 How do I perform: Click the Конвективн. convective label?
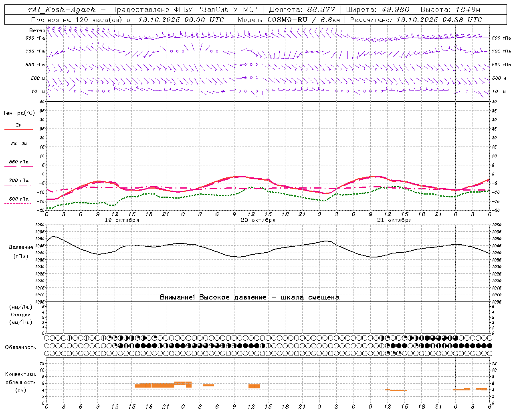(20, 374)
